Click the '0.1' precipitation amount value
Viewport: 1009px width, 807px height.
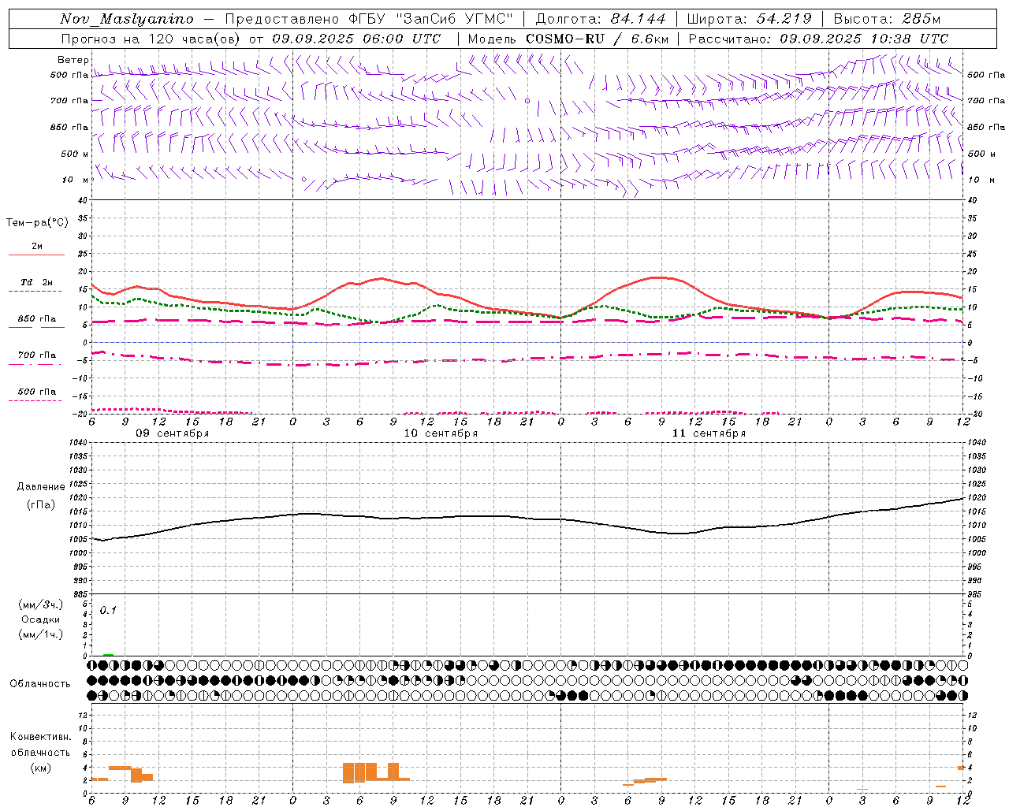click(x=108, y=610)
